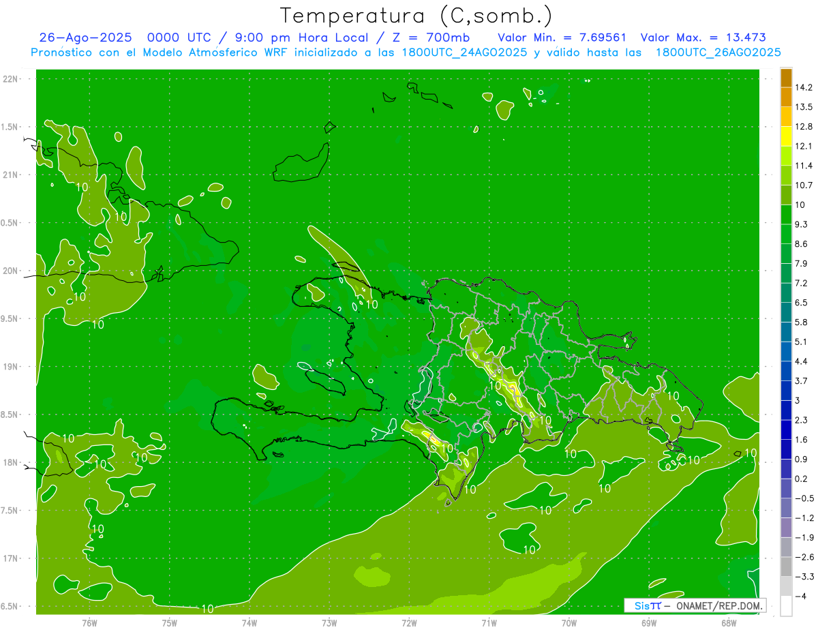Click the valid-until time '1800UTC_26AGO2025'

pyautogui.click(x=717, y=52)
